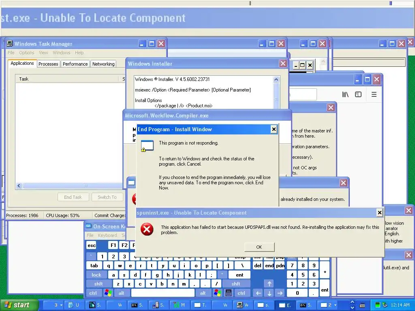Screen dimensions: 415x311
Task: Tap the letter-row ent key on On-Screen Keyboard
Action: click(240, 275)
